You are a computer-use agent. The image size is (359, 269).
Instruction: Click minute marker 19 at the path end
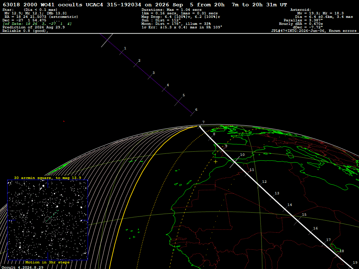pyautogui.click(x=355, y=263)
